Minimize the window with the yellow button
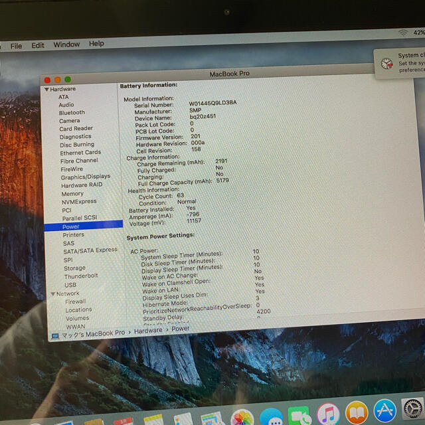The width and height of the screenshot is (425, 425). (x=58, y=80)
